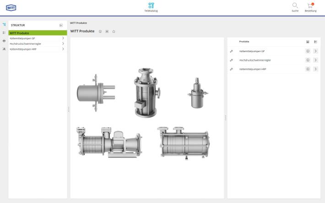Select Hochdruckschwimmerregler in structure tree
The height and width of the screenshot is (203, 325).
(25, 43)
